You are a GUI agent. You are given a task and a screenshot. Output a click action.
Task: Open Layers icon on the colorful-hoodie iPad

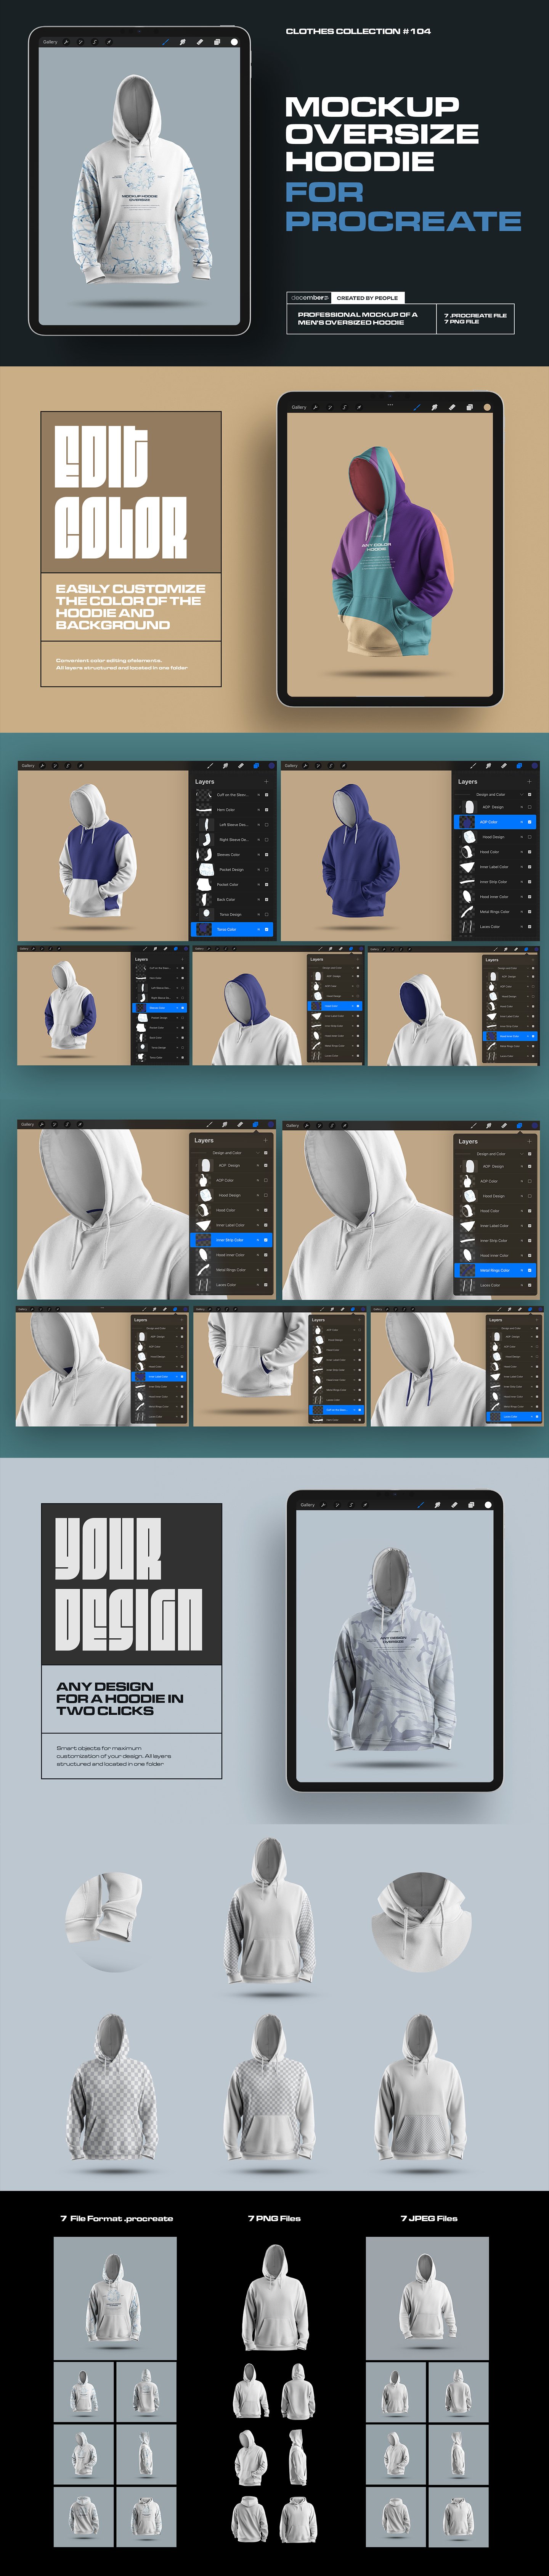pos(469,407)
